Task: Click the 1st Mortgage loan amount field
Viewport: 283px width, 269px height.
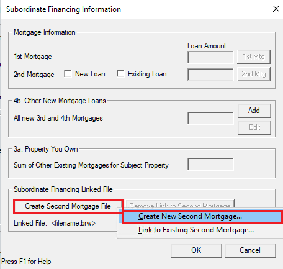Action: [x=210, y=57]
